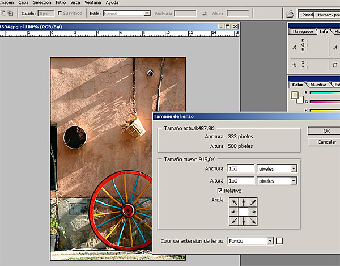Switch to the Navegador tab
This screenshot has height=266, width=340.
click(302, 32)
